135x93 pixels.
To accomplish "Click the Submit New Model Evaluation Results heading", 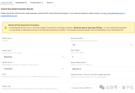I will point(17,9).
